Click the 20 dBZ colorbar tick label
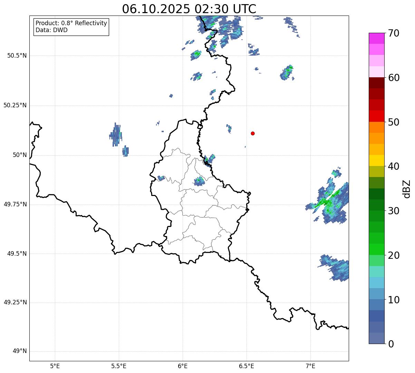 393,255
